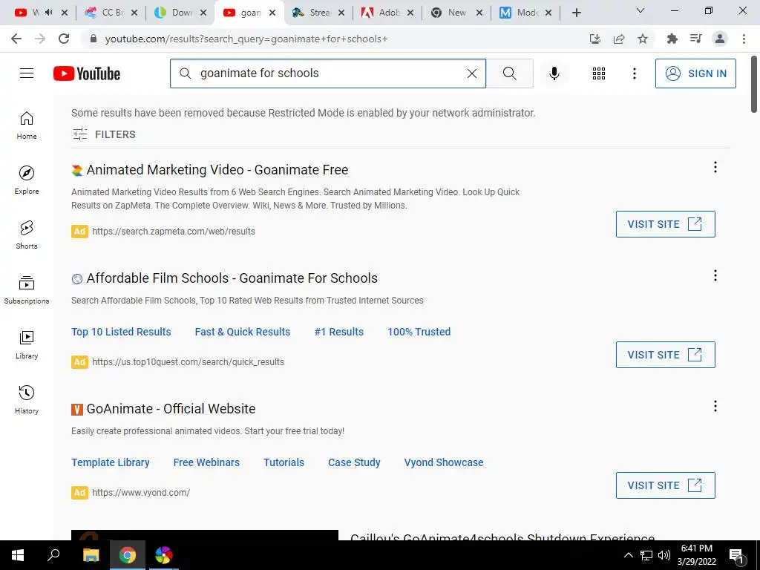
Task: Open History in the sidebar
Action: pos(27,399)
